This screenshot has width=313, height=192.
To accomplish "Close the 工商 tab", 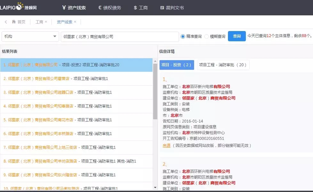I will (46, 22).
